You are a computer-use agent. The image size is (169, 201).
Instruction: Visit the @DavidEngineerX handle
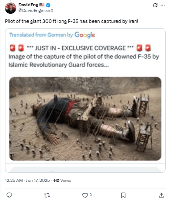click(36, 10)
